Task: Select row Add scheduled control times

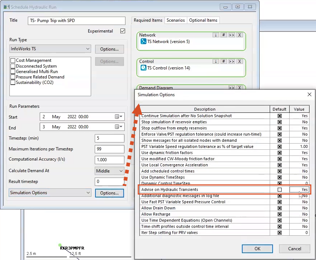Action: click(x=224, y=171)
